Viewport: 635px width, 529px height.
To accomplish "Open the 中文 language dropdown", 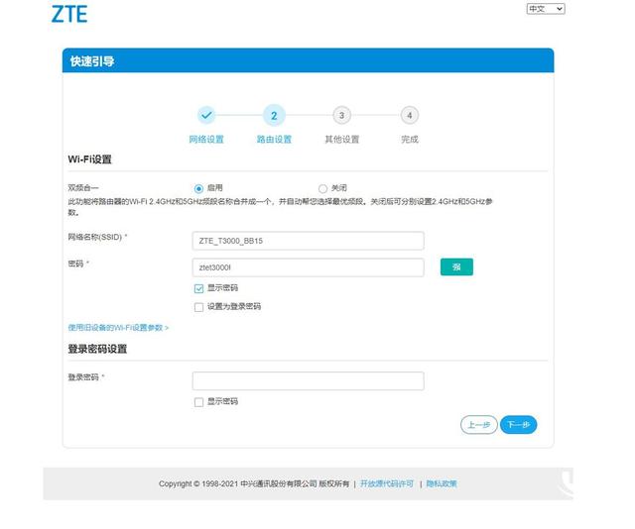I will [545, 8].
